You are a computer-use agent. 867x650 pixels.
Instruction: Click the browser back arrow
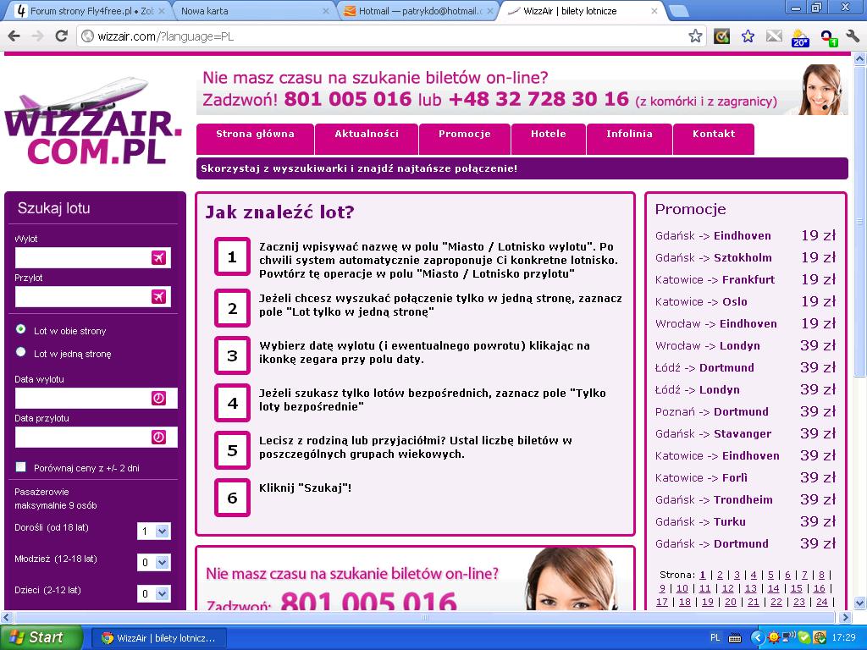click(14, 36)
